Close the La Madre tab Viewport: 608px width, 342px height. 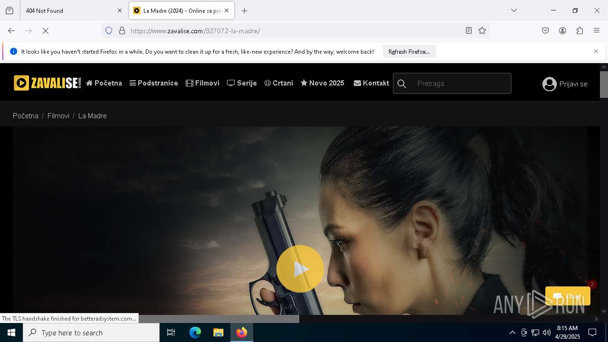pyautogui.click(x=227, y=10)
